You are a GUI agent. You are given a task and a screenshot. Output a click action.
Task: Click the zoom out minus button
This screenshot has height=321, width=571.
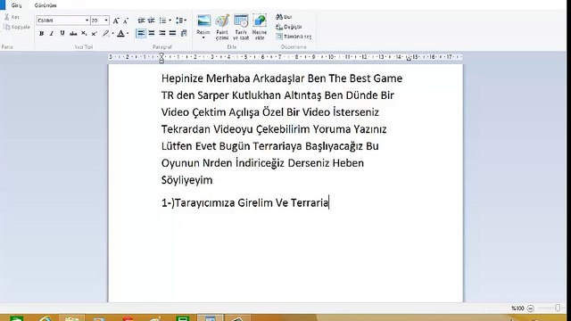[531, 309]
